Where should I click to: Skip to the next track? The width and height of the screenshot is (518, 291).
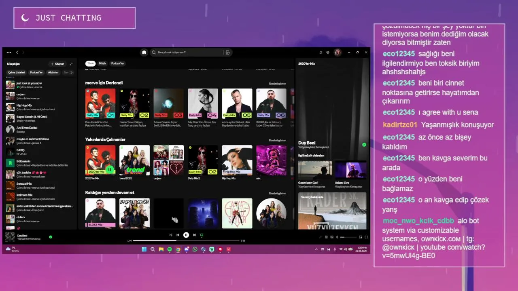194,235
